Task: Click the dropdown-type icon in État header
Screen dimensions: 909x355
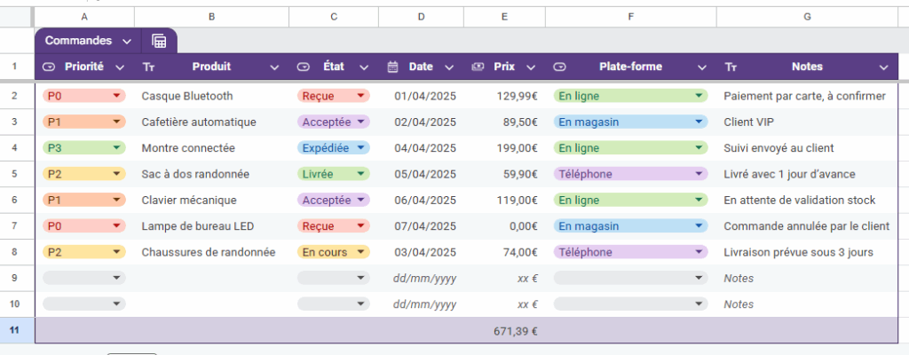Action: pyautogui.click(x=304, y=67)
